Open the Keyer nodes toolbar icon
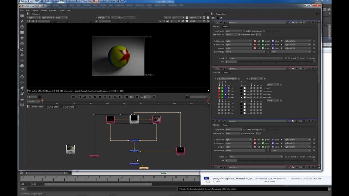 (22, 49)
